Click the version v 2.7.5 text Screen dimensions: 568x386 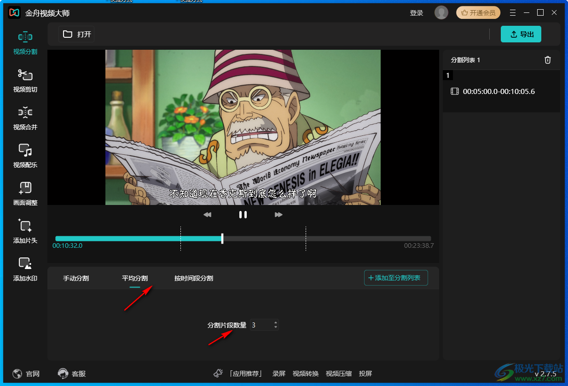[x=545, y=374]
